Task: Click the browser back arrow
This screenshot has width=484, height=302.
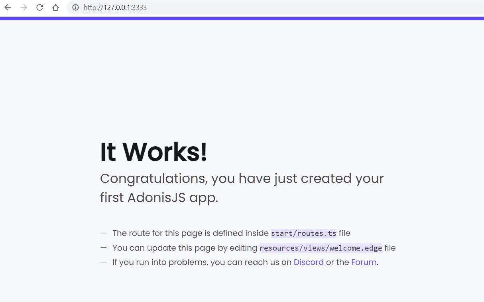Action: click(x=7, y=7)
